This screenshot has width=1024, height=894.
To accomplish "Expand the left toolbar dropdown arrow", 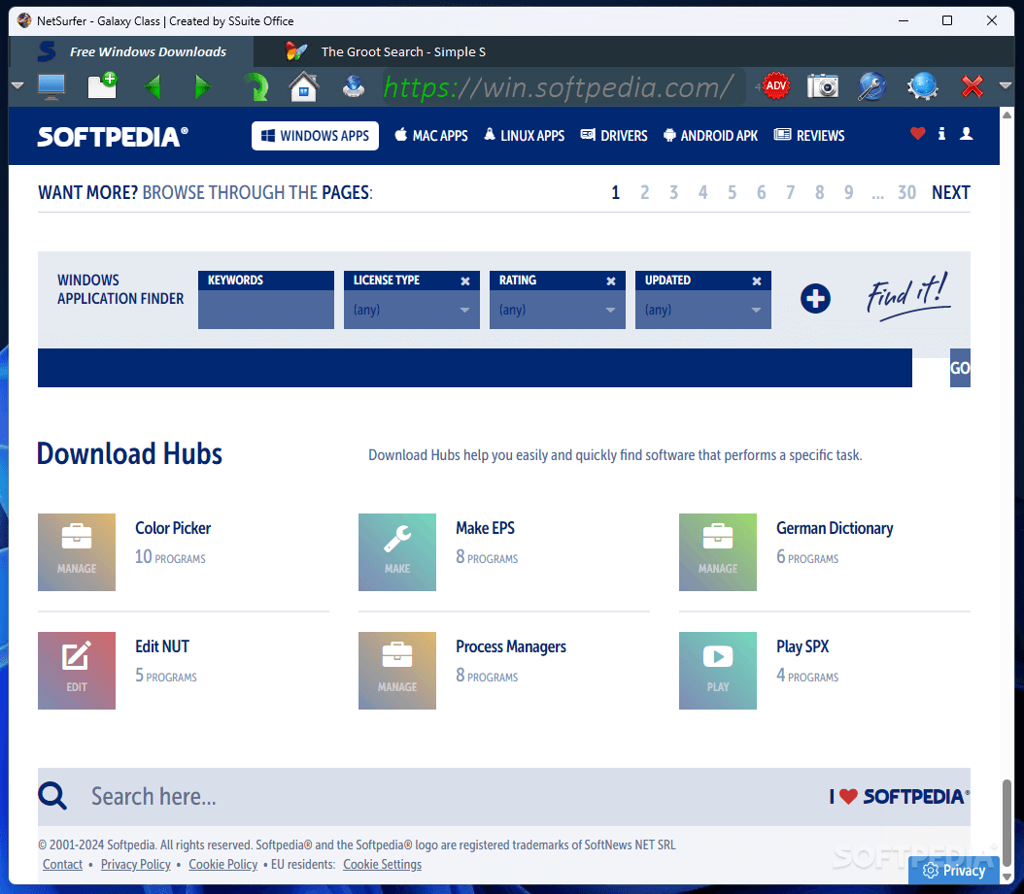I will (17, 85).
